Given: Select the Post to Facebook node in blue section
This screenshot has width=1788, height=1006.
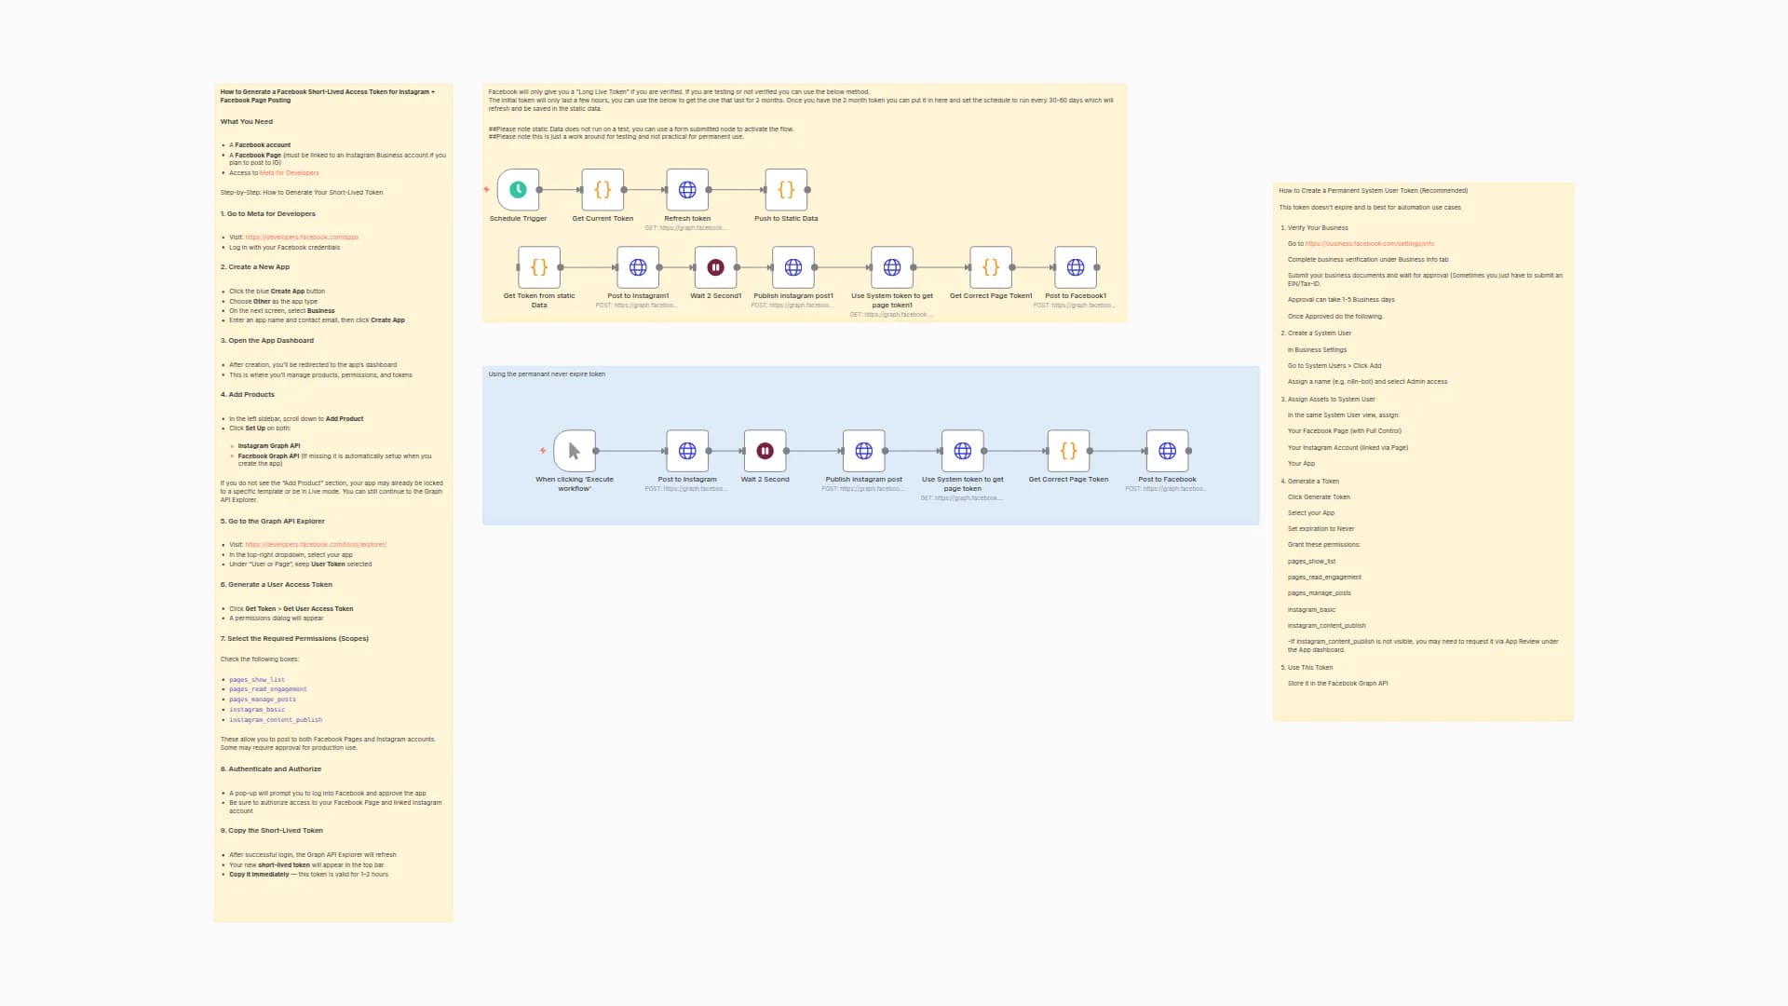Looking at the screenshot, I should point(1167,451).
